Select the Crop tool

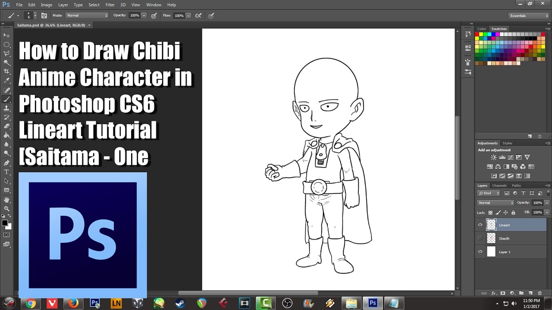[6, 71]
